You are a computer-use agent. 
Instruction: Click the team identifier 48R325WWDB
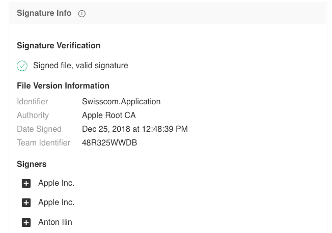click(x=109, y=143)
